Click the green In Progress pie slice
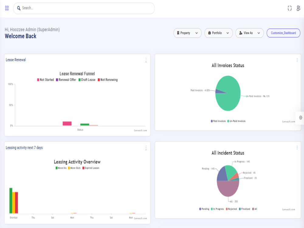The image size is (304, 228). pos(231,171)
